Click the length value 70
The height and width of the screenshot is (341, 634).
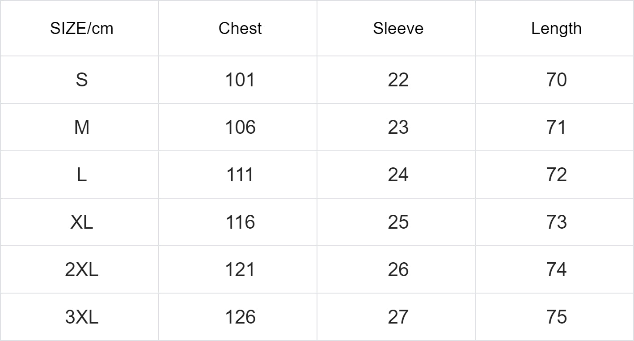click(556, 80)
